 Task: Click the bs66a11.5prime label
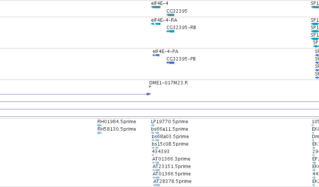coord(169,129)
